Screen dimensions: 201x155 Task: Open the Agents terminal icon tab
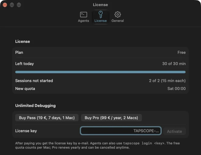[x=83, y=17]
